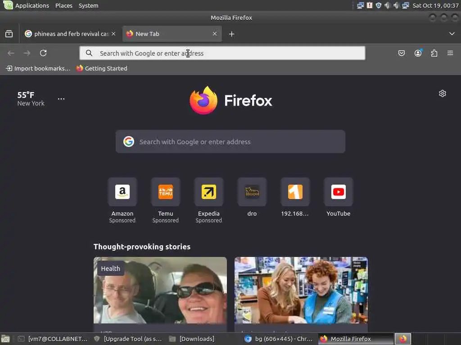Image resolution: width=461 pixels, height=345 pixels.
Task: Focus the address bar search field
Action: coord(222,53)
